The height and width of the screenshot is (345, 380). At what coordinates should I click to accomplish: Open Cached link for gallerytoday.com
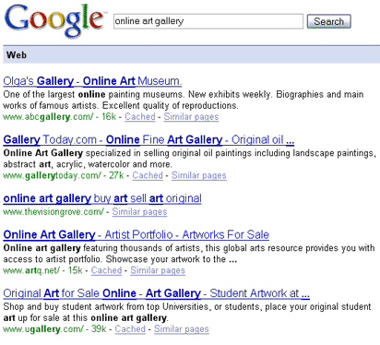click(148, 175)
